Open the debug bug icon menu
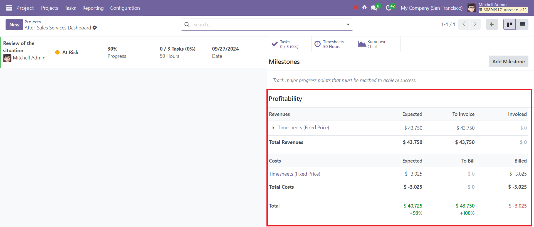Image resolution: width=534 pixels, height=227 pixels. point(364,8)
